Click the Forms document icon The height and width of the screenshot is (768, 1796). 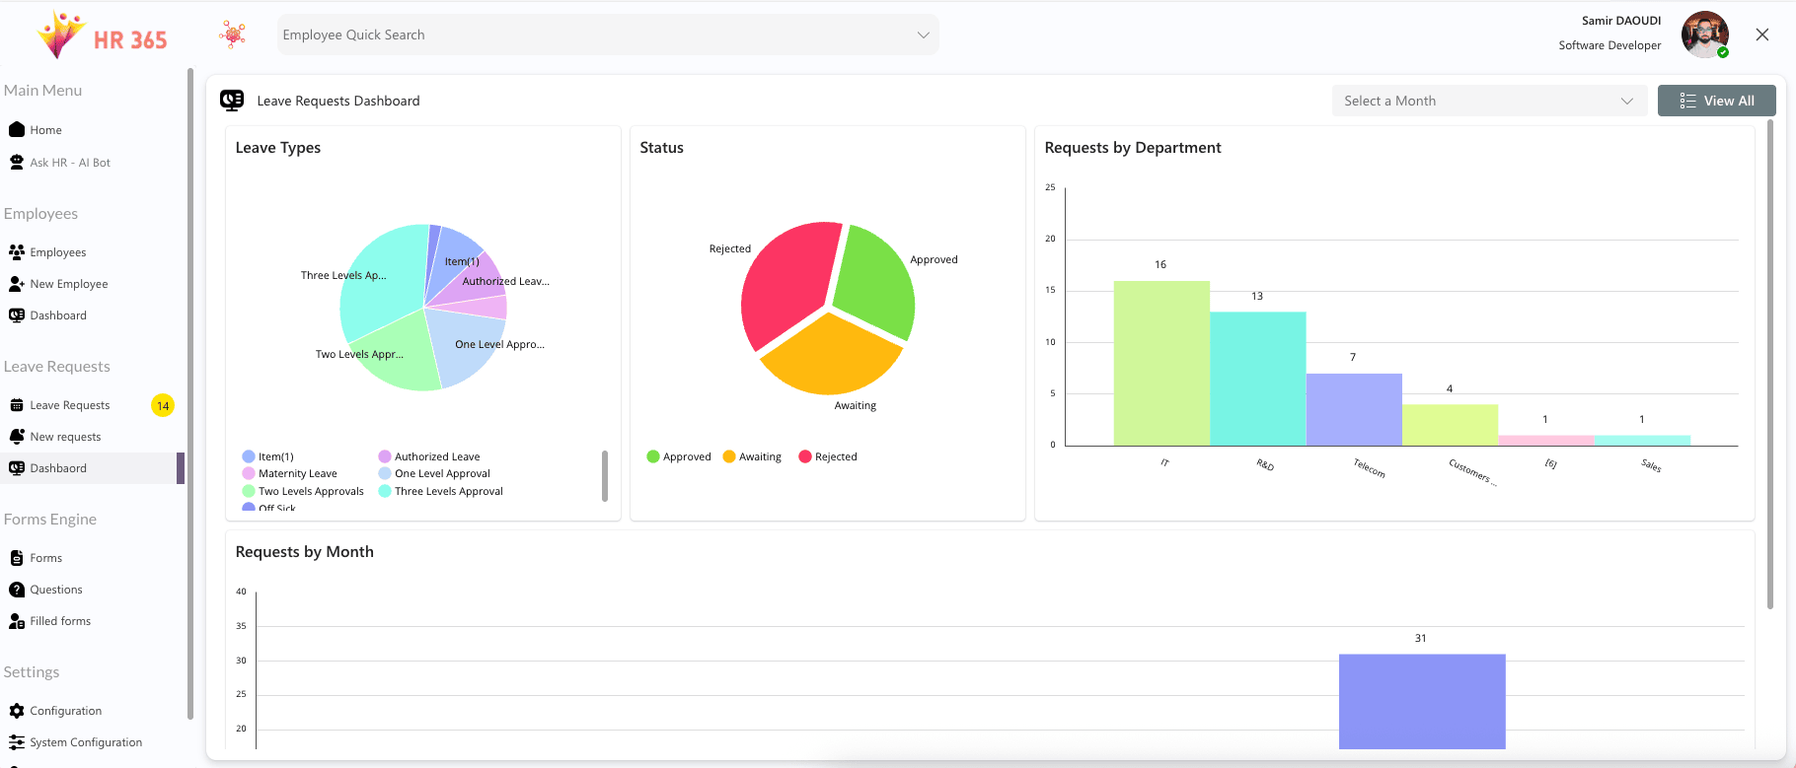click(x=17, y=557)
